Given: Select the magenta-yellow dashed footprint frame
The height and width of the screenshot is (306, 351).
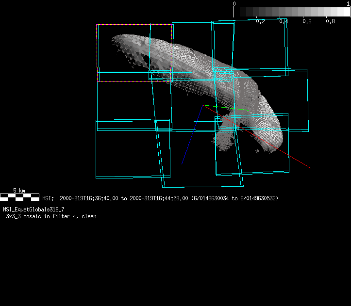Looking at the screenshot, I should 134,25.
